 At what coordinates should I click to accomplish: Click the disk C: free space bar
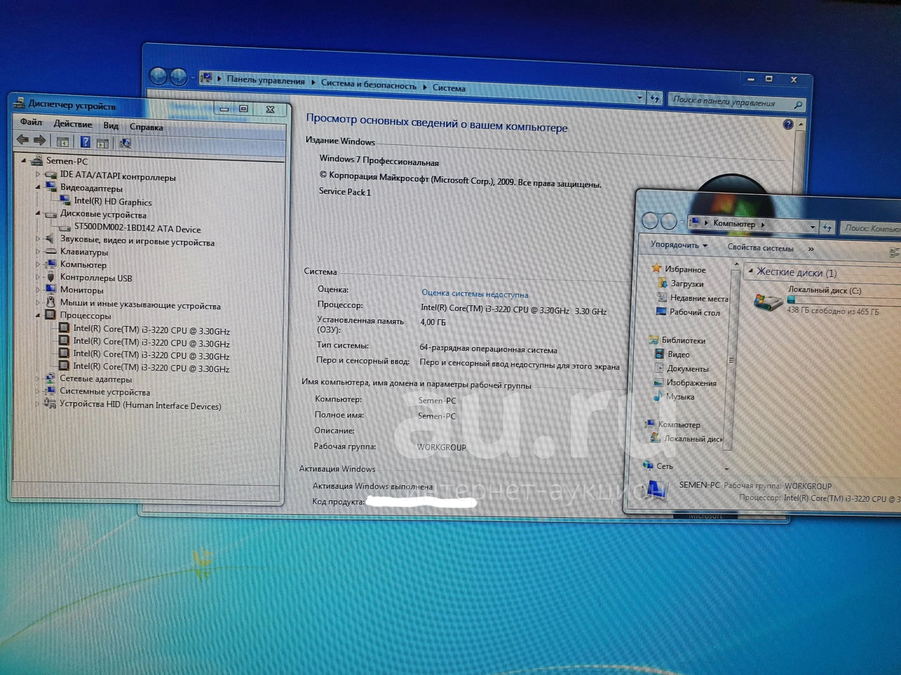tap(844, 301)
